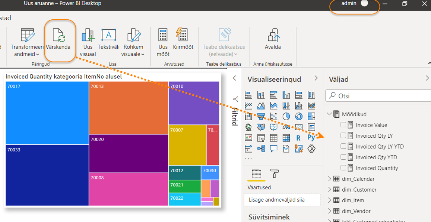
Task: Collapse the Mõõdikud table
Action: [329, 114]
